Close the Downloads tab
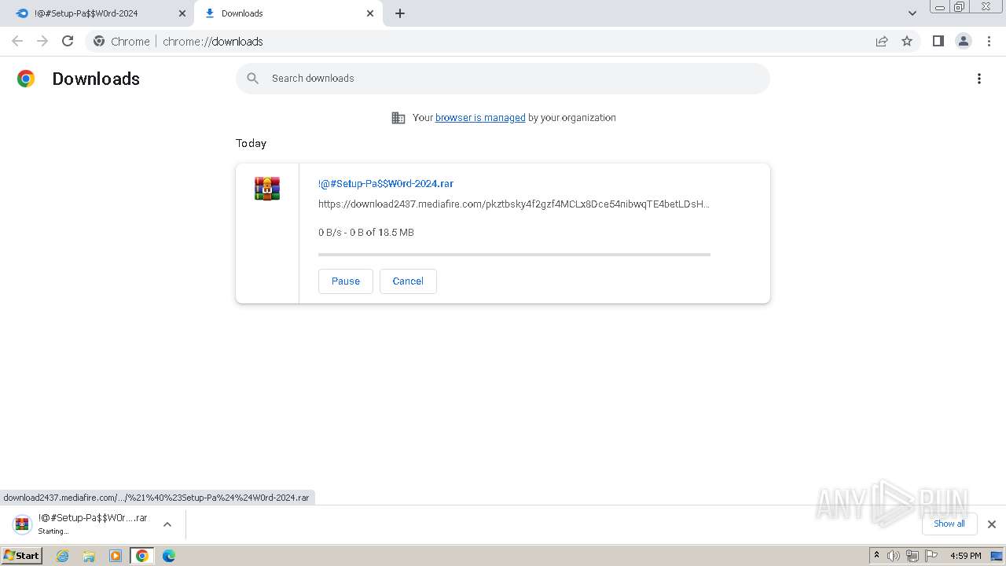 pyautogui.click(x=370, y=13)
